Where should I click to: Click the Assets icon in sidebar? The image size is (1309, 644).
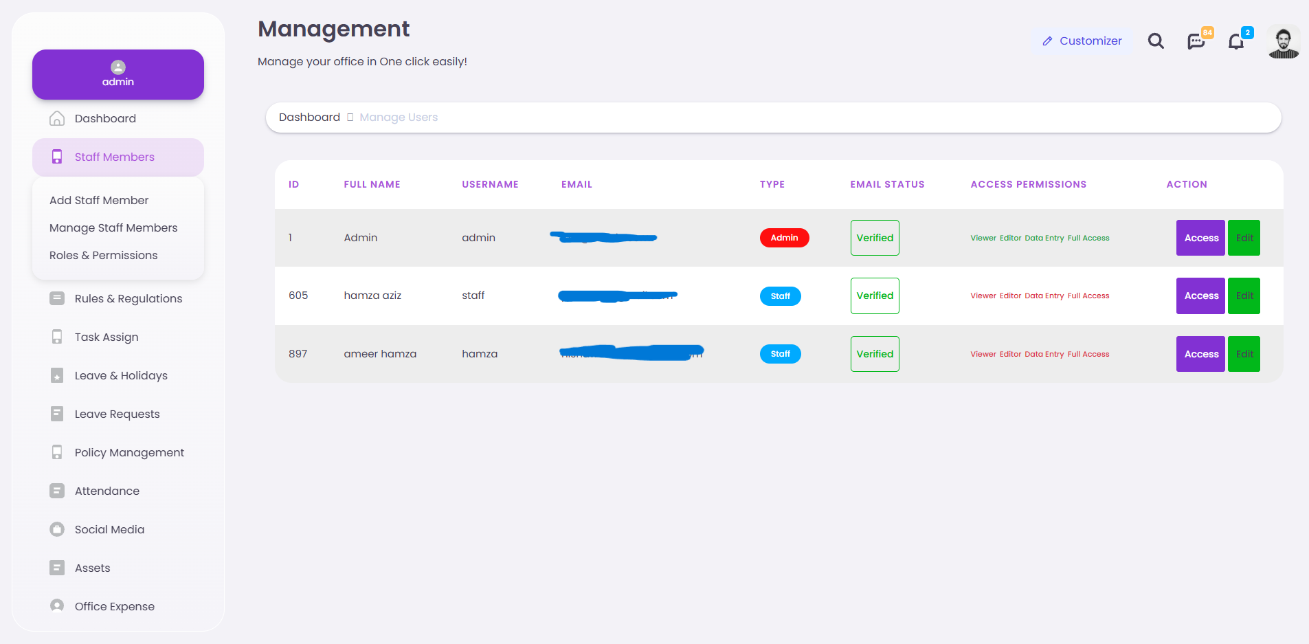tap(57, 568)
